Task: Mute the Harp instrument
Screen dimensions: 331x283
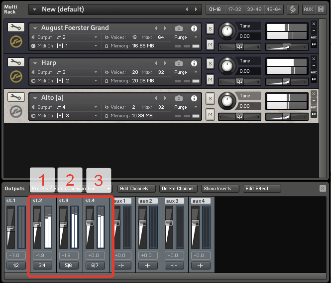Action: click(210, 79)
